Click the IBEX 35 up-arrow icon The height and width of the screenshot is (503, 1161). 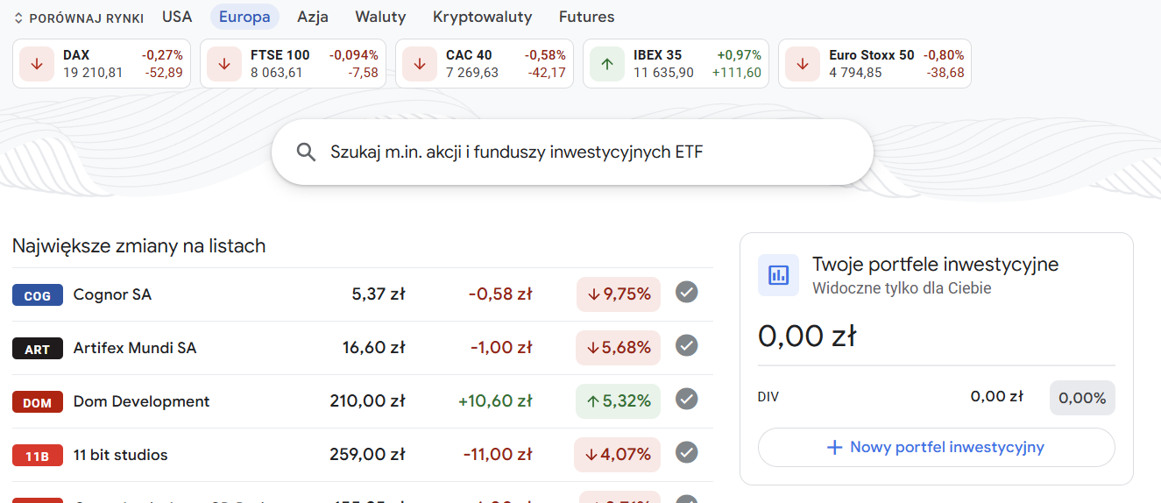click(606, 64)
